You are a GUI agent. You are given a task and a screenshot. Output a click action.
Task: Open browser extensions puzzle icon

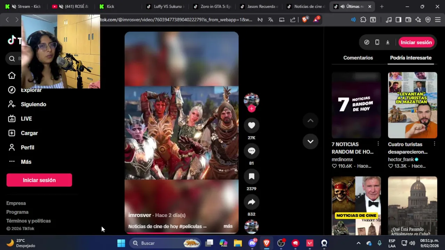[x=363, y=20]
